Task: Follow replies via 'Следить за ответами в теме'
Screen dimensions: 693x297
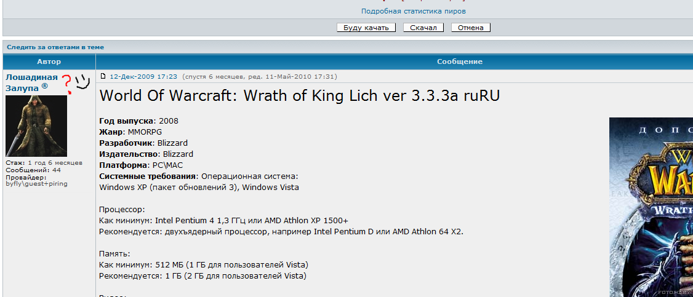Action: point(55,47)
